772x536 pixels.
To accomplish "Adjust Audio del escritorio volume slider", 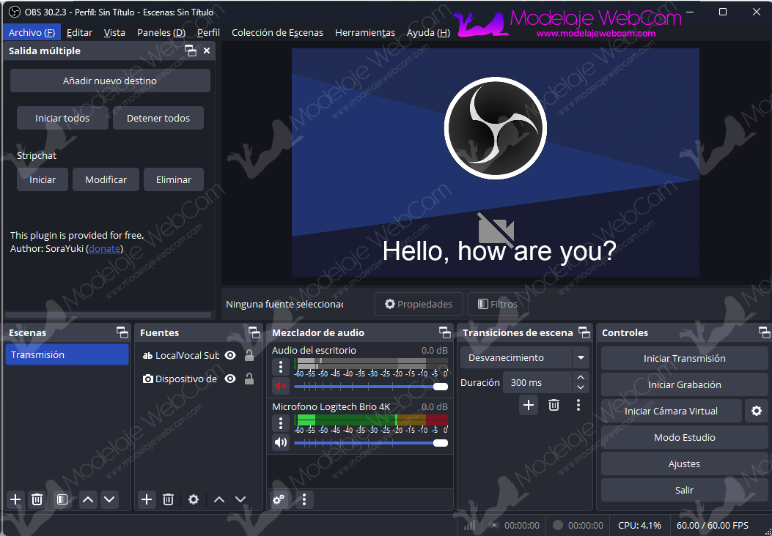I will point(371,387).
